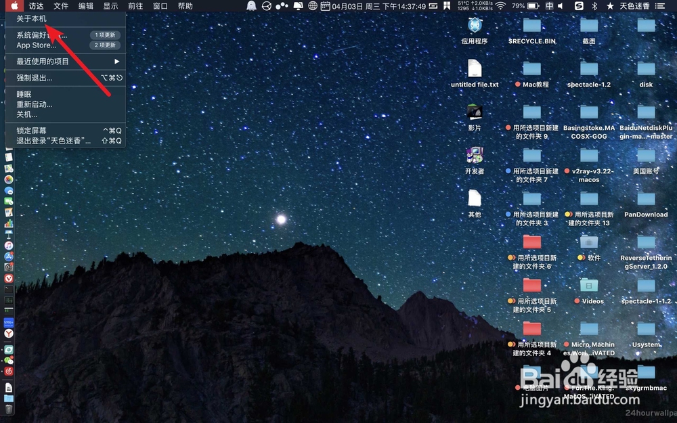Choose 重新启动… menu item
This screenshot has height=423, width=677.
[66, 104]
